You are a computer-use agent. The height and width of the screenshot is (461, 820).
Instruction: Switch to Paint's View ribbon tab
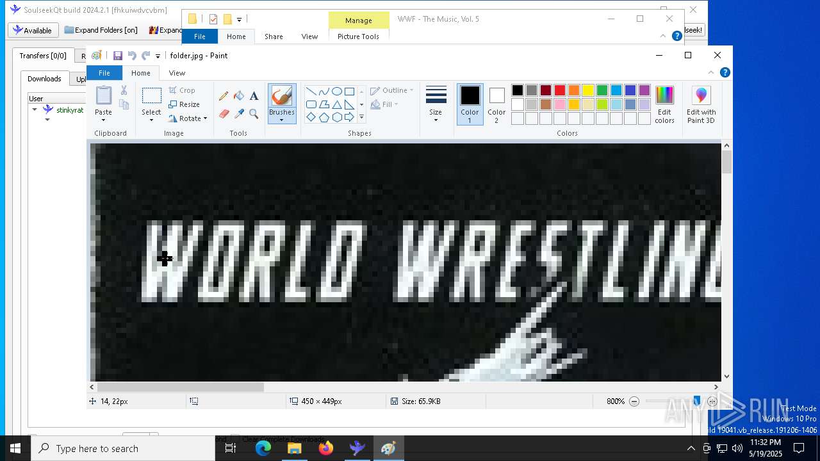pos(177,73)
